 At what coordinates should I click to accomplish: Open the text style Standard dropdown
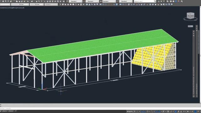click(x=76, y=1)
